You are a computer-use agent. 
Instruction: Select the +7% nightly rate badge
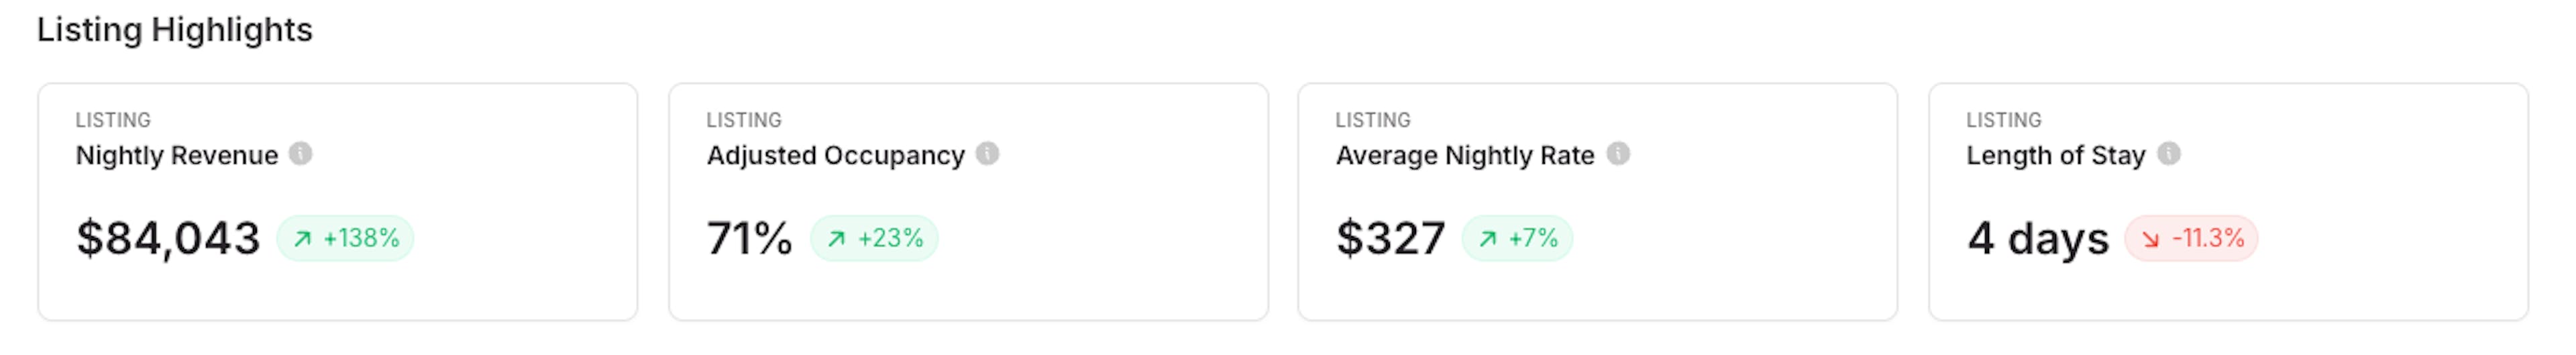point(1517,238)
